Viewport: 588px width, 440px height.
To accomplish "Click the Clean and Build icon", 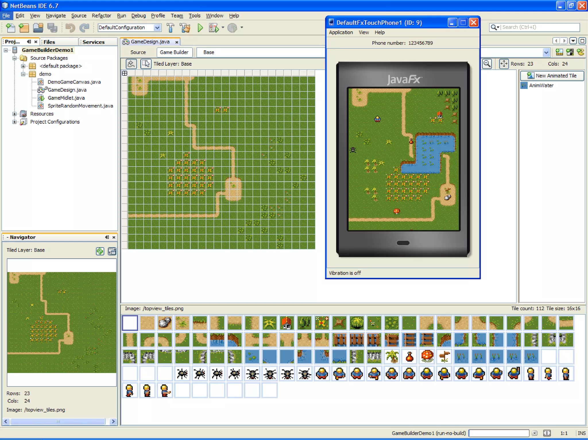I will point(185,28).
